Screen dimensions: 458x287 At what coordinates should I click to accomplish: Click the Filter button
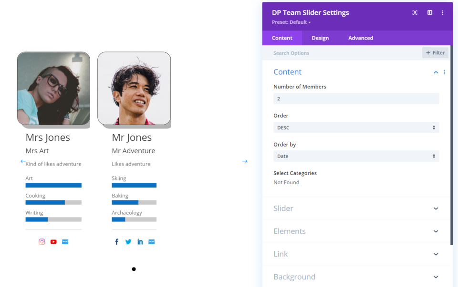435,53
